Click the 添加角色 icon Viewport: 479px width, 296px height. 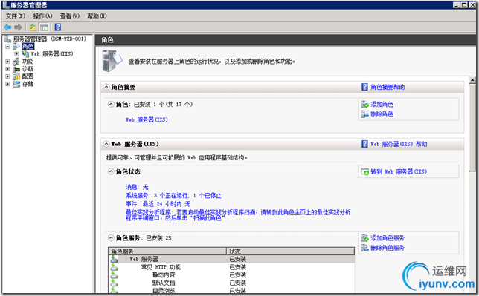[365, 105]
